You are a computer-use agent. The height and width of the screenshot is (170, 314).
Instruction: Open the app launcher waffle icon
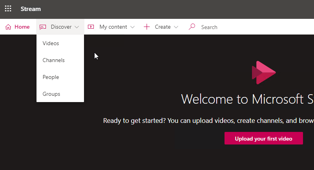pos(8,9)
